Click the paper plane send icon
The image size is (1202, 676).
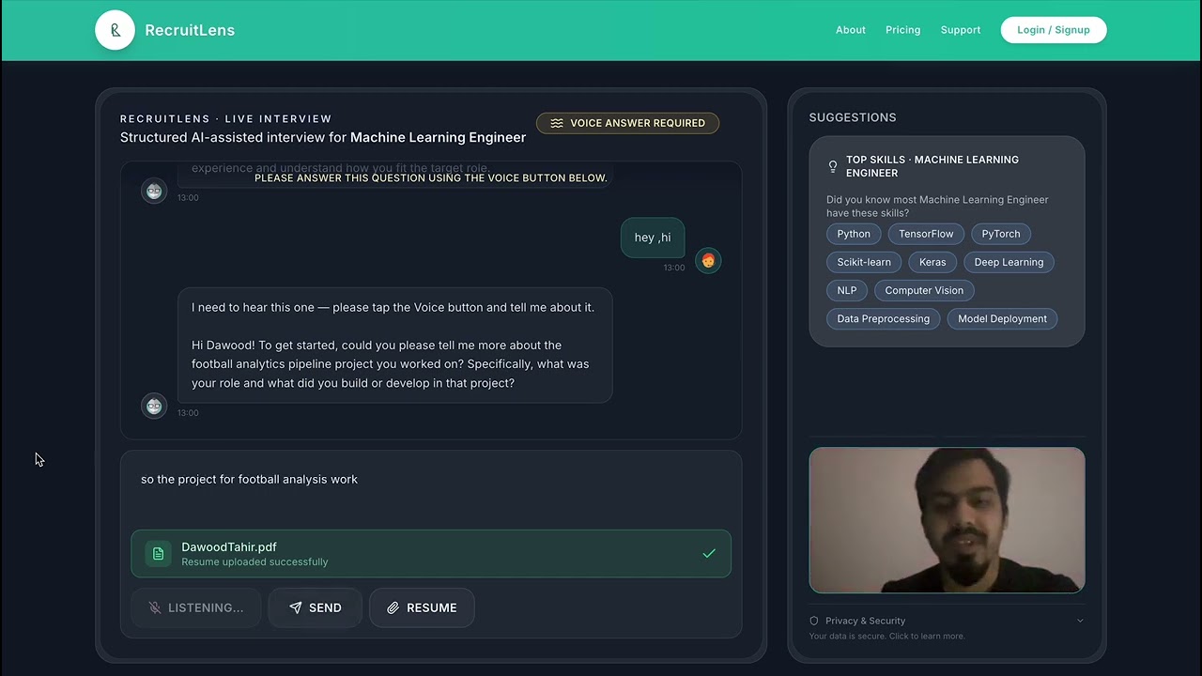[296, 608]
